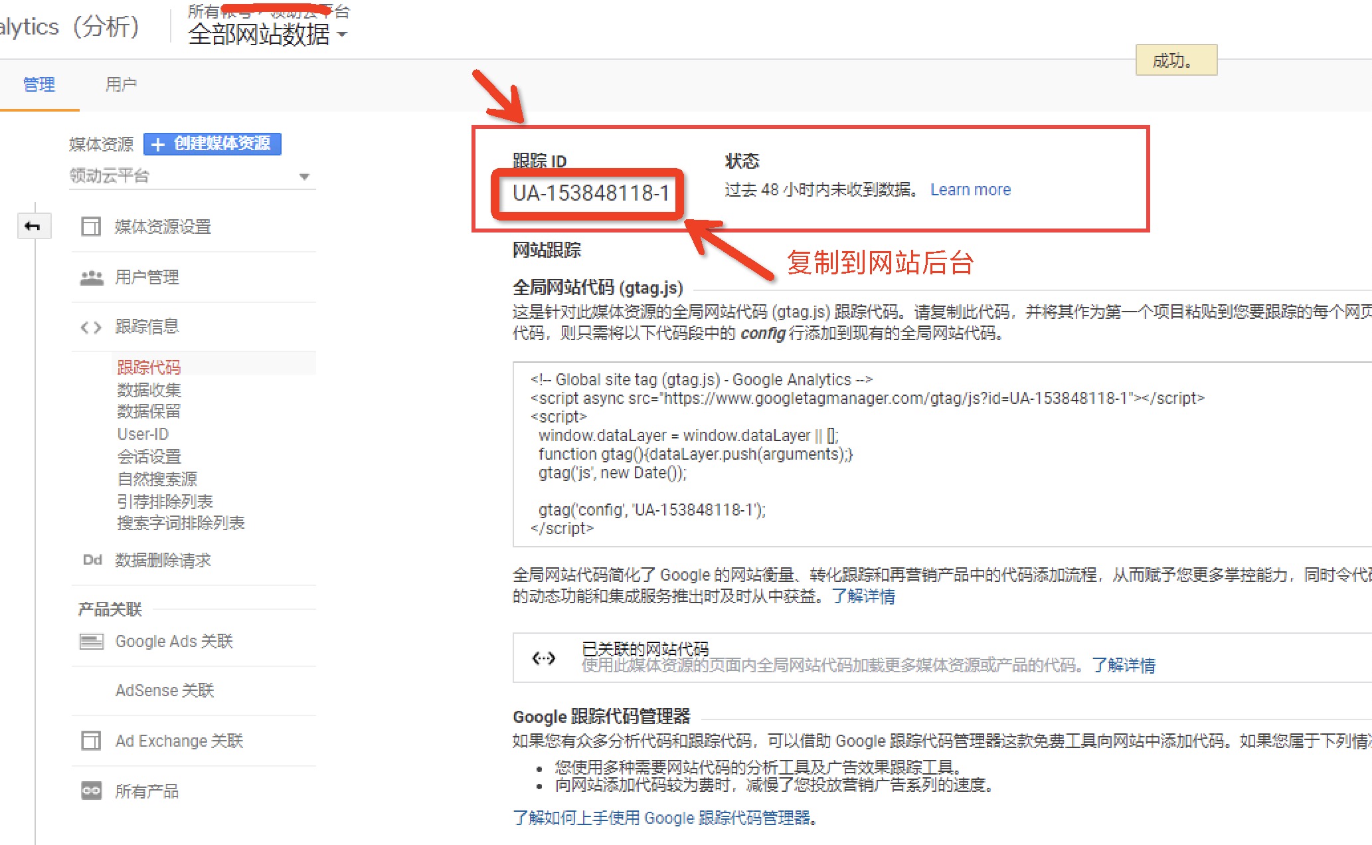Click the Google Ads 关联 icon
Viewport: 1372px width, 845px height.
tap(91, 641)
